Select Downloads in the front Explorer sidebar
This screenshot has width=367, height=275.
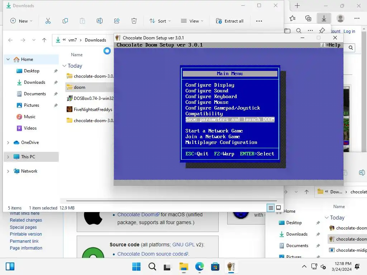34,82
